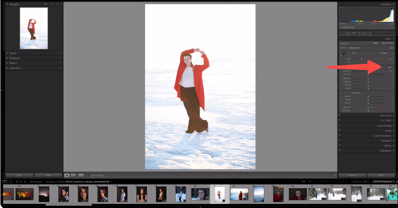The width and height of the screenshot is (398, 208).
Task: Expand the Presets panel
Action: click(7, 53)
